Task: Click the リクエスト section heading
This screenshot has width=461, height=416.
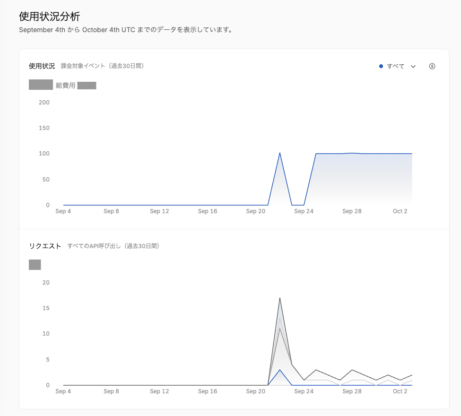Action: (45, 246)
